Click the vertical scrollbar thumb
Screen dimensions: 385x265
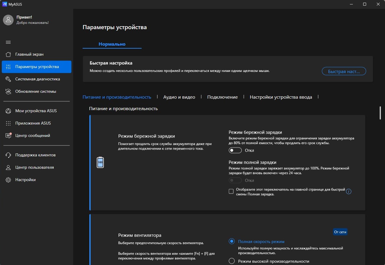click(380, 113)
